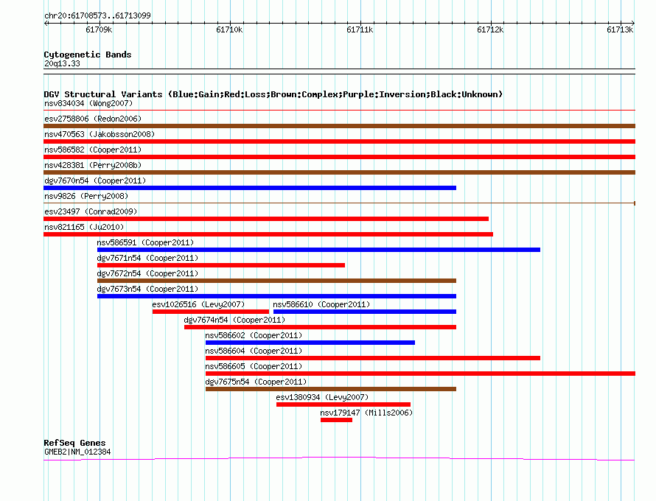The image size is (656, 501).
Task: Open the dgv7672n54 (Cooper2011) label
Action: click(x=147, y=273)
